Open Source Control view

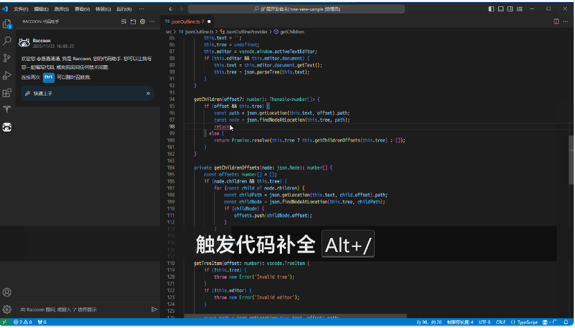click(x=8, y=58)
